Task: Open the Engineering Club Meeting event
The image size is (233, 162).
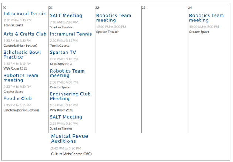Action: coord(70,96)
